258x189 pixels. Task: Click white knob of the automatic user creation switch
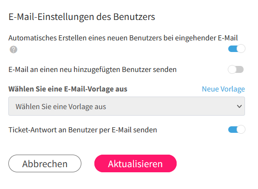click(241, 49)
